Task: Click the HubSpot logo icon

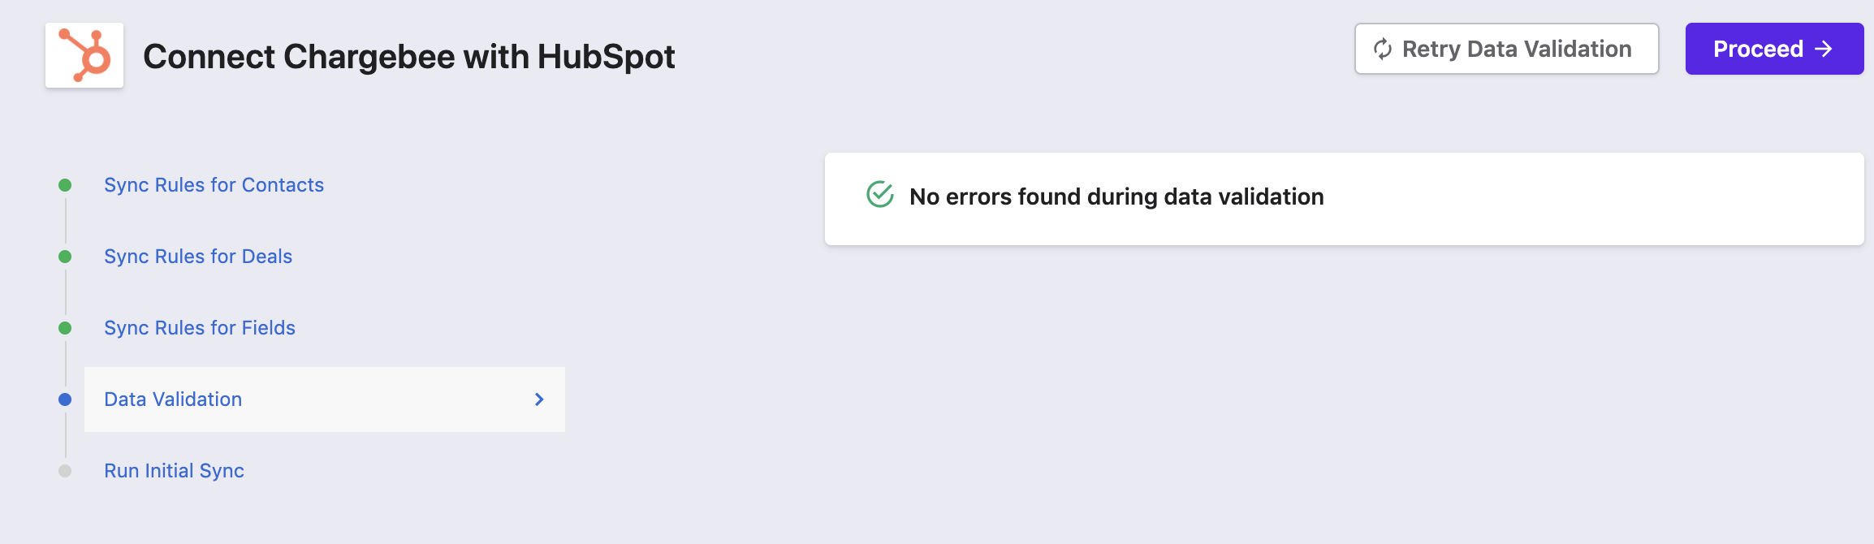Action: click(x=84, y=55)
